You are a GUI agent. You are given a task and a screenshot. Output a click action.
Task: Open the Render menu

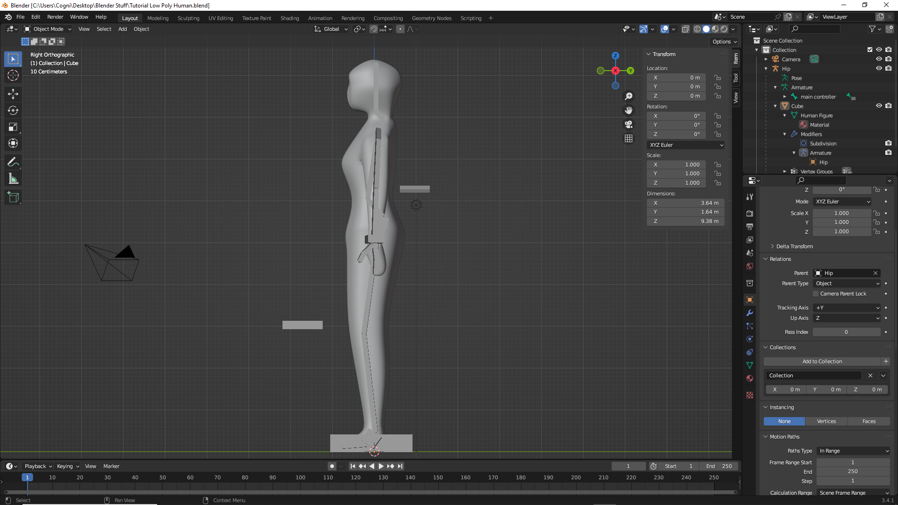pos(55,17)
